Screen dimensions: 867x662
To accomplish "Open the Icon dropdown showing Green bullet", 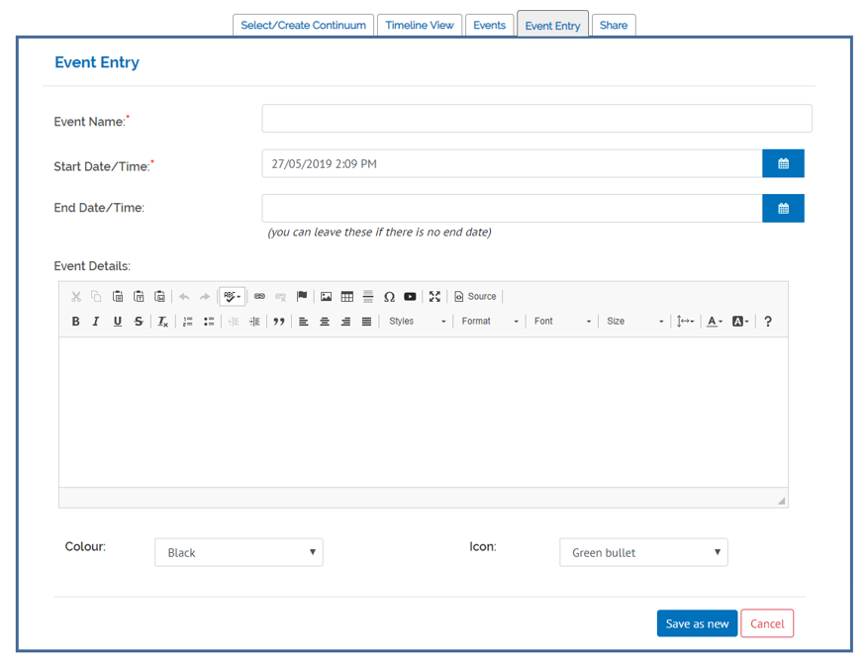I will pyautogui.click(x=643, y=552).
